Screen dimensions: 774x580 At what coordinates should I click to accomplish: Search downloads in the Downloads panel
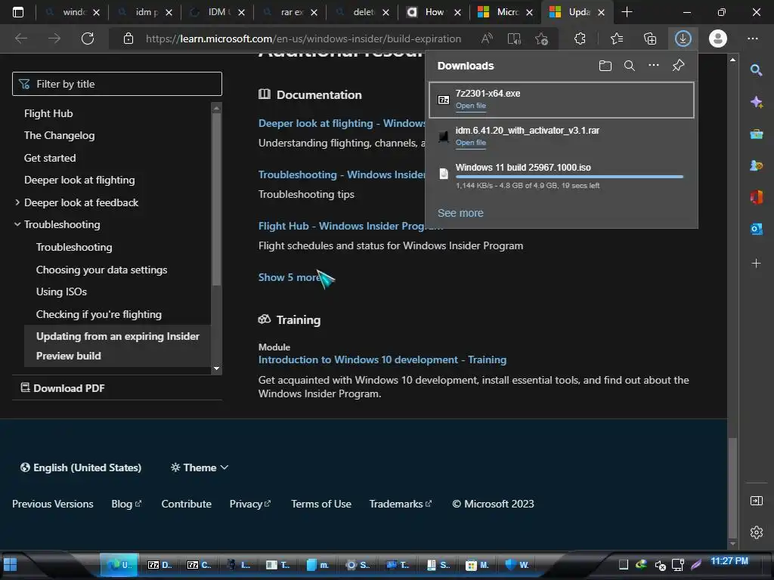coord(630,66)
